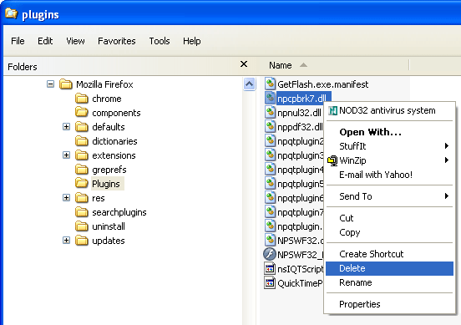This screenshot has height=325, width=461.
Task: Click the res folder icon
Action: pyautogui.click(x=82, y=198)
